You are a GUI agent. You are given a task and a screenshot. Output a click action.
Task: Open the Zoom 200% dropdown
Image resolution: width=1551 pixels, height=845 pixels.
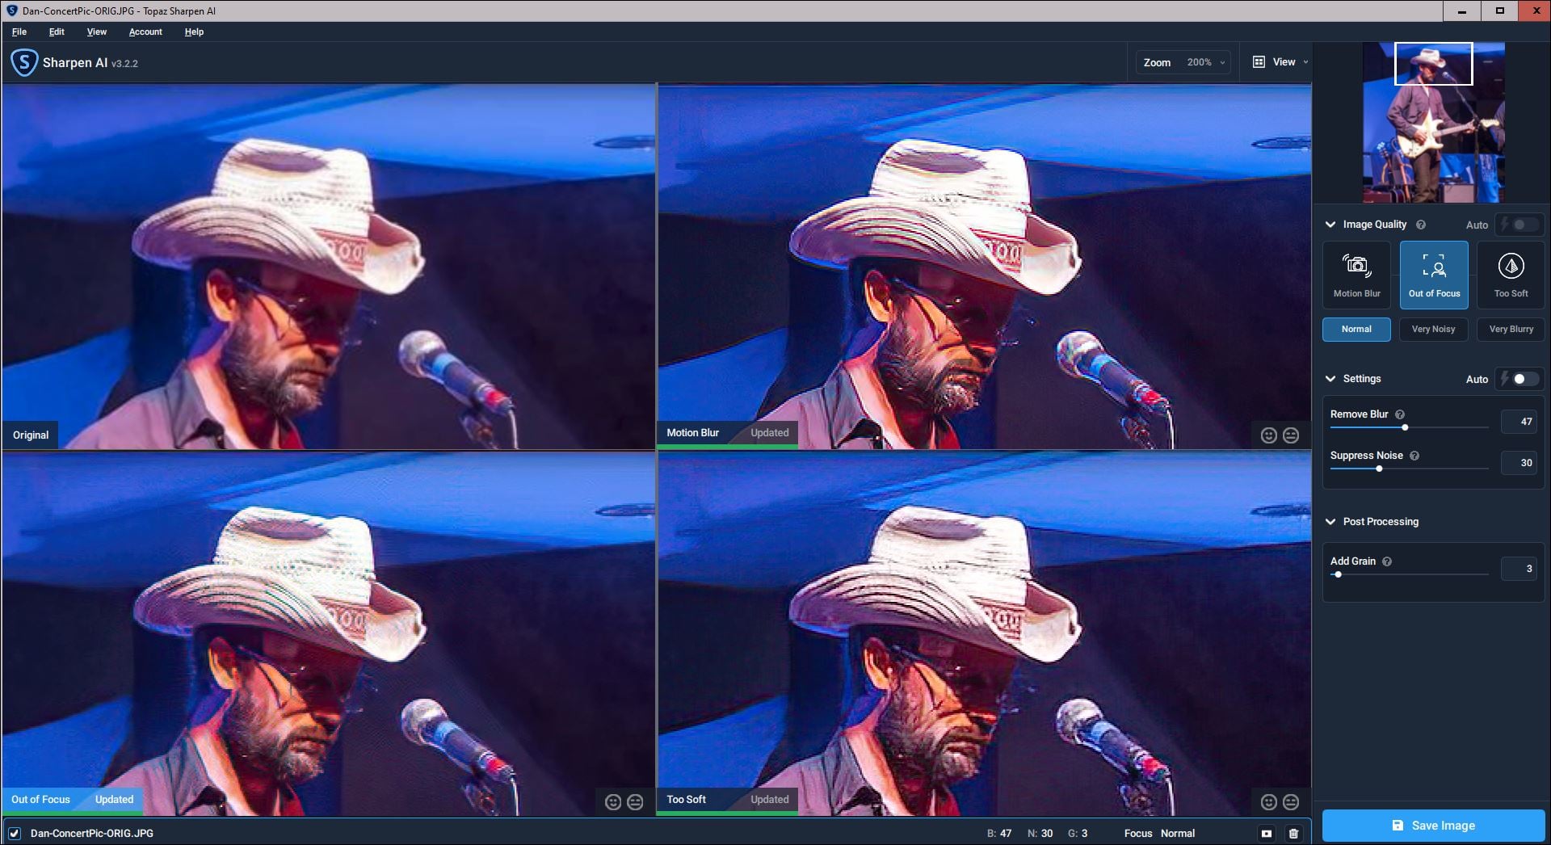[x=1185, y=62]
